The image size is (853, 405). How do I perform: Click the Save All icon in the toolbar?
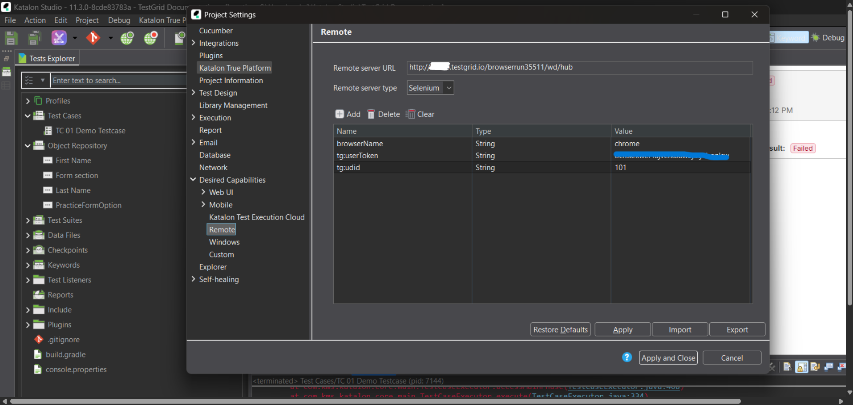coord(34,38)
